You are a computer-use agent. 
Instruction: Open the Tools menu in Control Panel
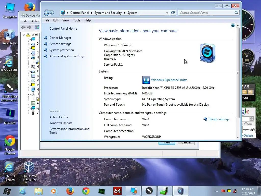[76, 20]
